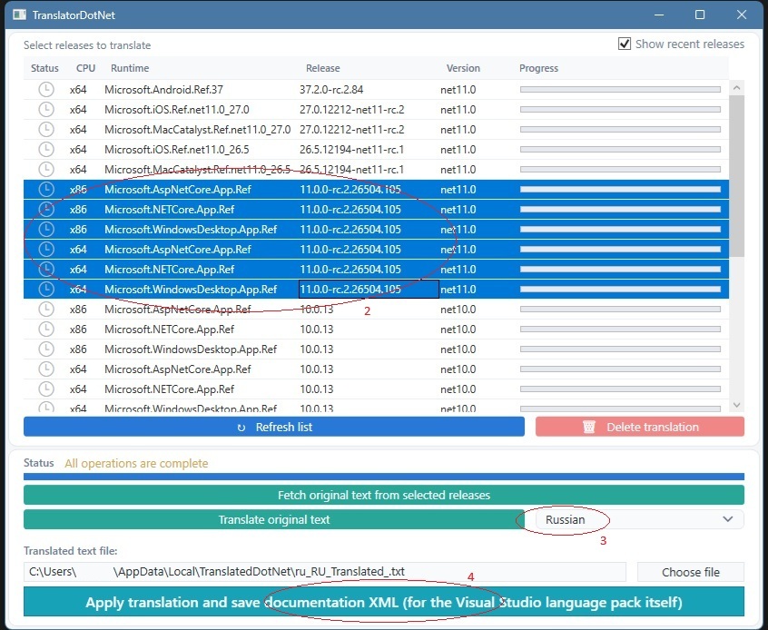Click the clock icon beside Microsoft.iOS.Ref.net11.0_27.0
Screen dimensions: 768x630
(46, 109)
